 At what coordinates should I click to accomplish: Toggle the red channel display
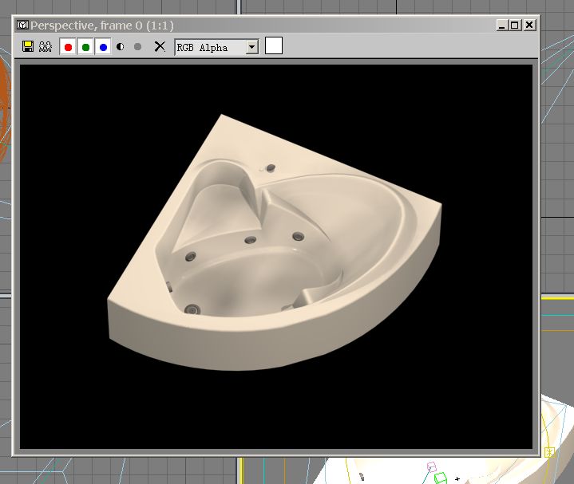click(68, 47)
